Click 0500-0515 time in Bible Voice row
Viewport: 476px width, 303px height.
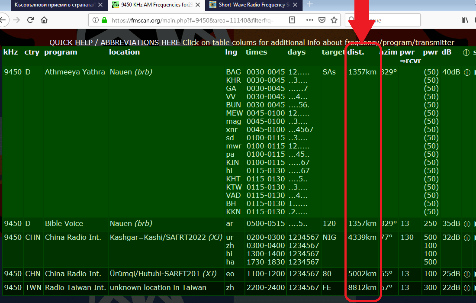pyautogui.click(x=266, y=223)
